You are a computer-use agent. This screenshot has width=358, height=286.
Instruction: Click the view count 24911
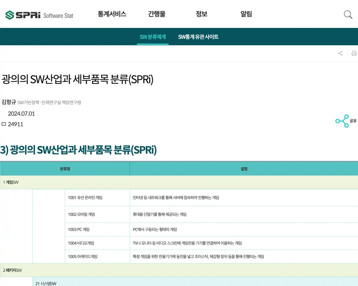pos(15,124)
